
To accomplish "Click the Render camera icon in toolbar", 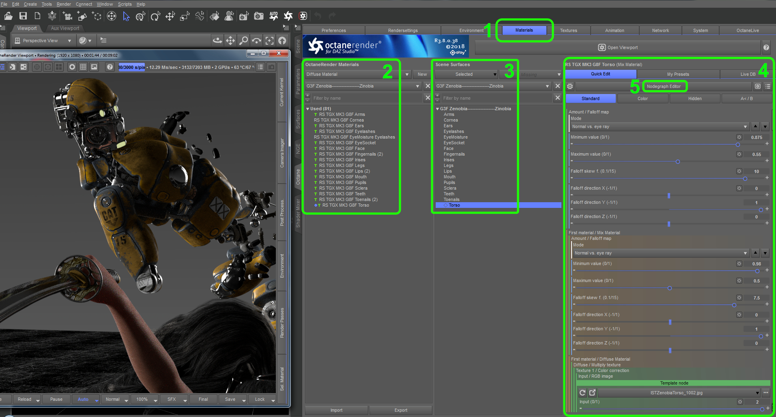I will (258, 16).
